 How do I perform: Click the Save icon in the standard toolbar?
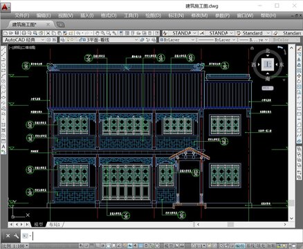pyautogui.click(x=17, y=33)
